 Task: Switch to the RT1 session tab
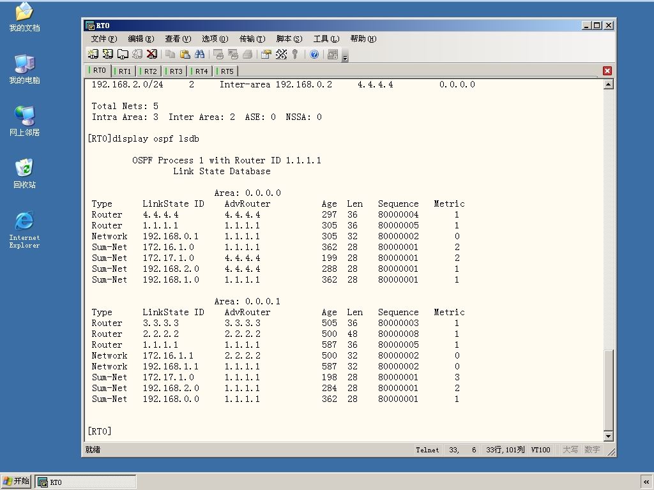(x=124, y=71)
